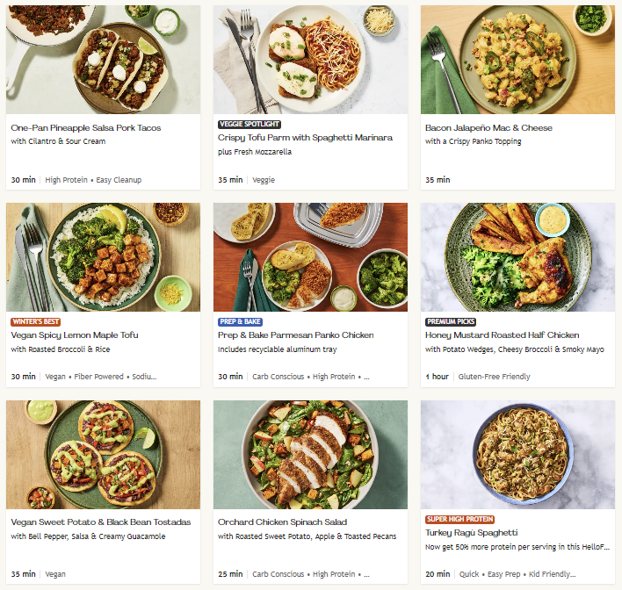
Task: Open the Orchard Chicken Spinach Salad photo
Action: pyautogui.click(x=310, y=455)
